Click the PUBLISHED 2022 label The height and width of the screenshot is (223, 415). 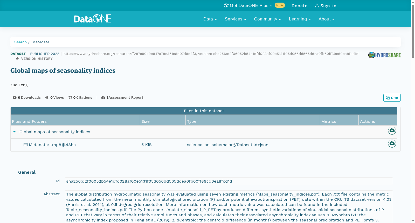pos(45,54)
